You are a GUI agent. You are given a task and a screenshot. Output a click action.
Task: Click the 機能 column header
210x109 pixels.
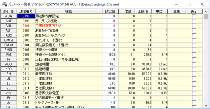(69, 11)
